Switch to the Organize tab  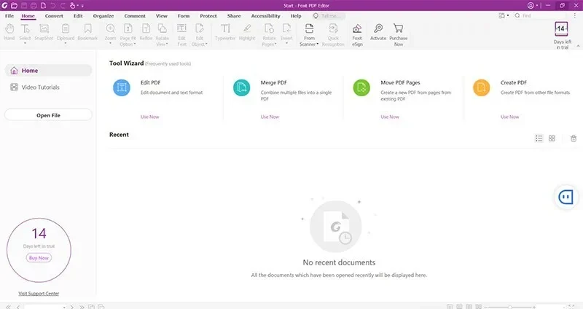pos(103,16)
